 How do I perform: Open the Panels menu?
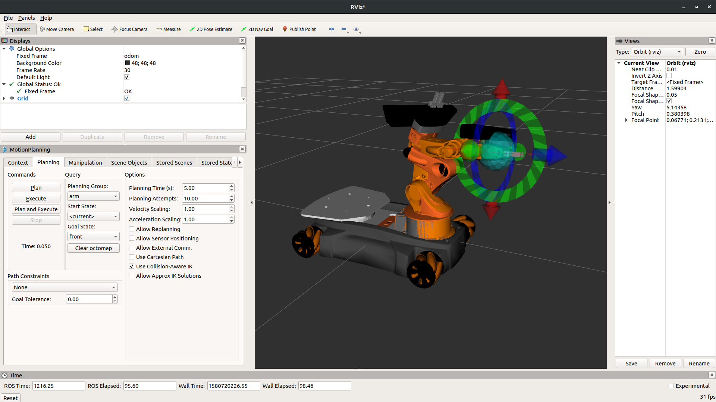[x=26, y=18]
